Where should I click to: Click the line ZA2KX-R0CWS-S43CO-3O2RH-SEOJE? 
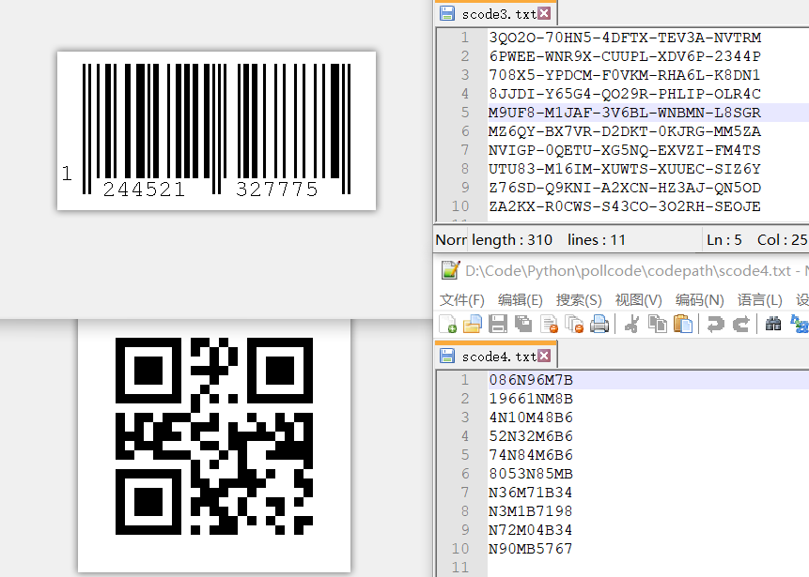(x=625, y=206)
